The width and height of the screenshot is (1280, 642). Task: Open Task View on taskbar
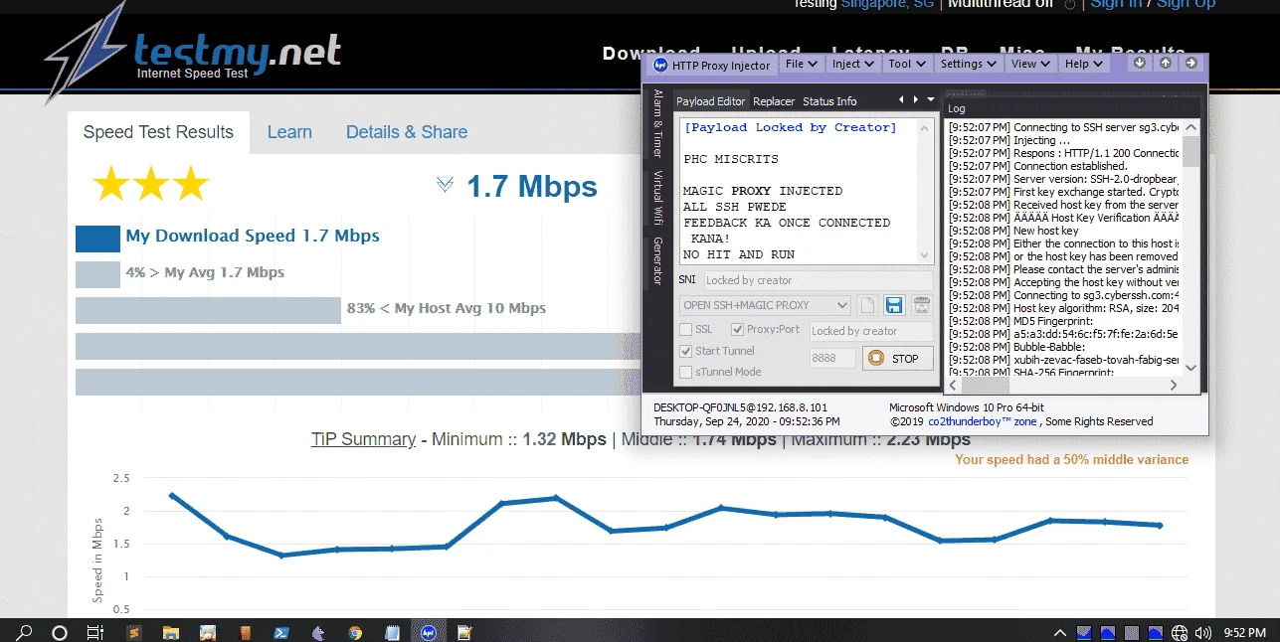tap(94, 631)
